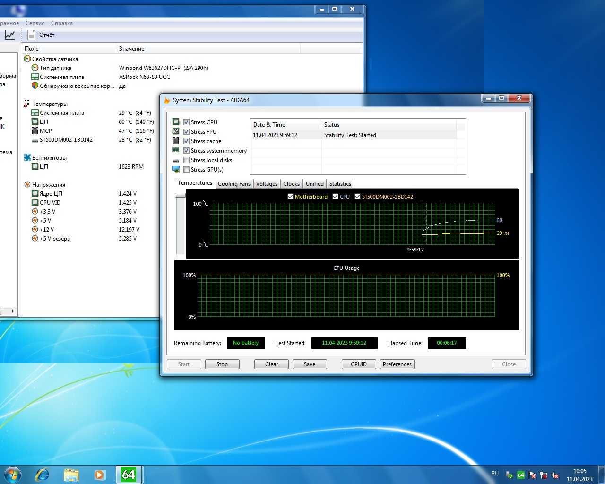Screen dimensions: 605x484
Task: Open the Сервис menu
Action: coord(35,23)
